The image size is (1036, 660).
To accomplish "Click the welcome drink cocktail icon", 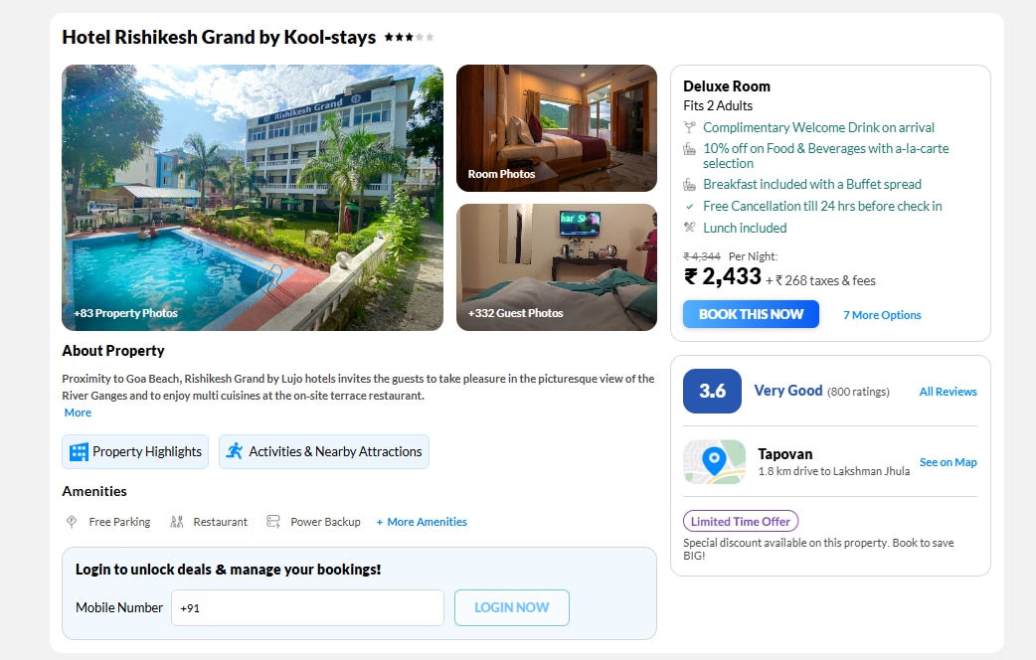I will click(x=690, y=127).
